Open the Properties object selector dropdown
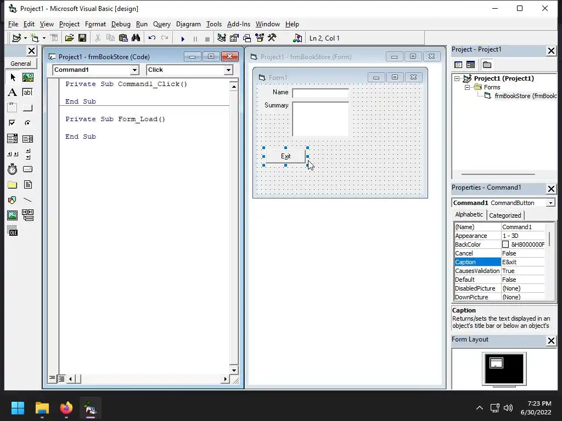This screenshot has width=562, height=421. [550, 203]
